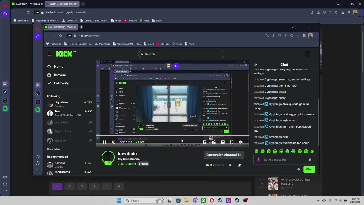The image size is (364, 205).
Task: Toggle theater mode in the stream player
Action: click(x=223, y=142)
